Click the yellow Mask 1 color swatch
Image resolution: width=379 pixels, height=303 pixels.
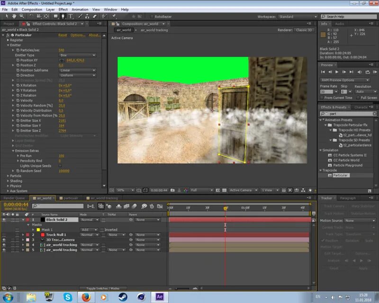point(38,230)
